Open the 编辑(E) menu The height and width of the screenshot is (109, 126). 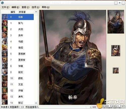pos(15,7)
